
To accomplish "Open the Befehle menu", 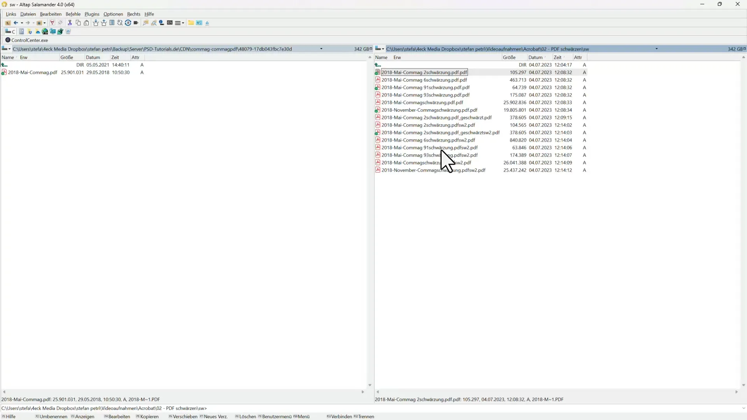I will 73,14.
